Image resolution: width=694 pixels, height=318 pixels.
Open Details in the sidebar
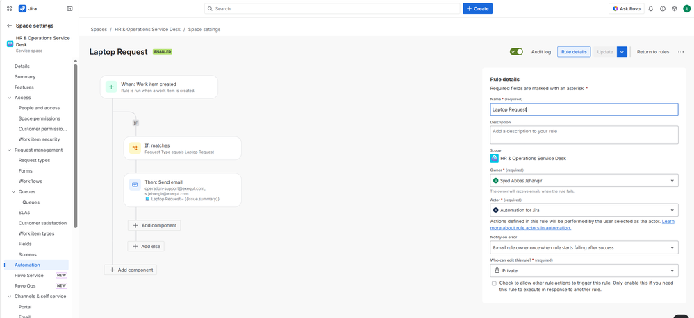point(22,67)
